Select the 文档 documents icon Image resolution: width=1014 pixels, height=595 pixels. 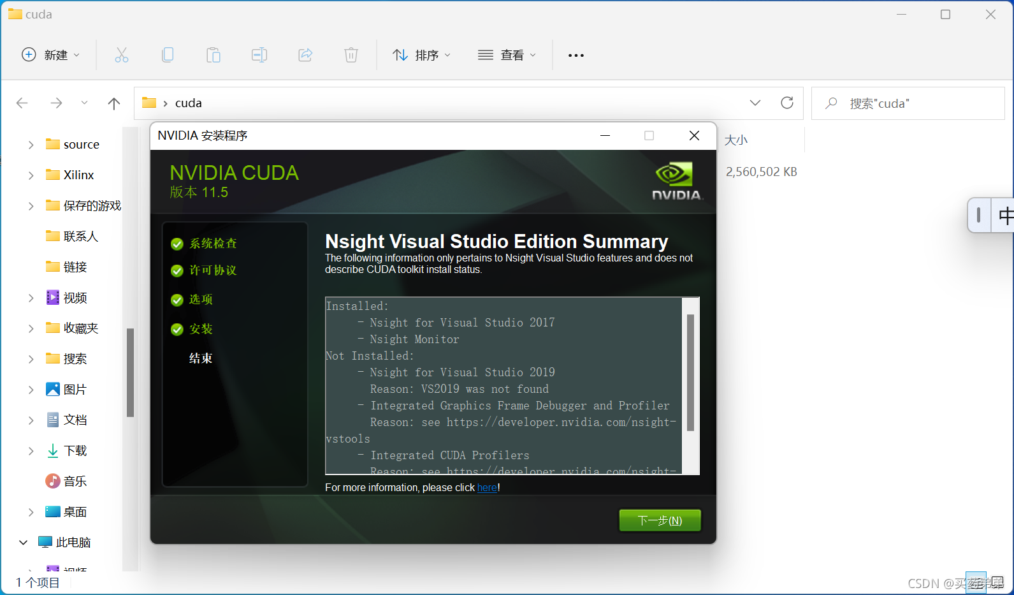click(53, 420)
